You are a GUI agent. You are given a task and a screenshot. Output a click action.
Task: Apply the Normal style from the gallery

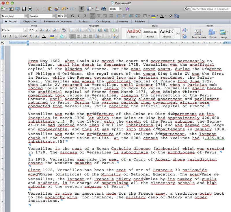tap(150, 33)
